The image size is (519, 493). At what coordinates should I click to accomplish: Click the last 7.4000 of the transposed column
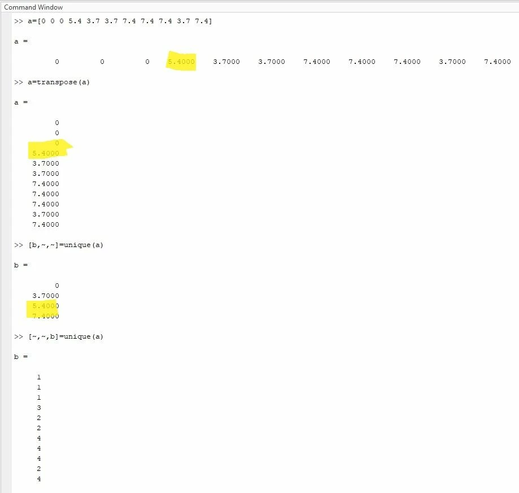pos(46,224)
